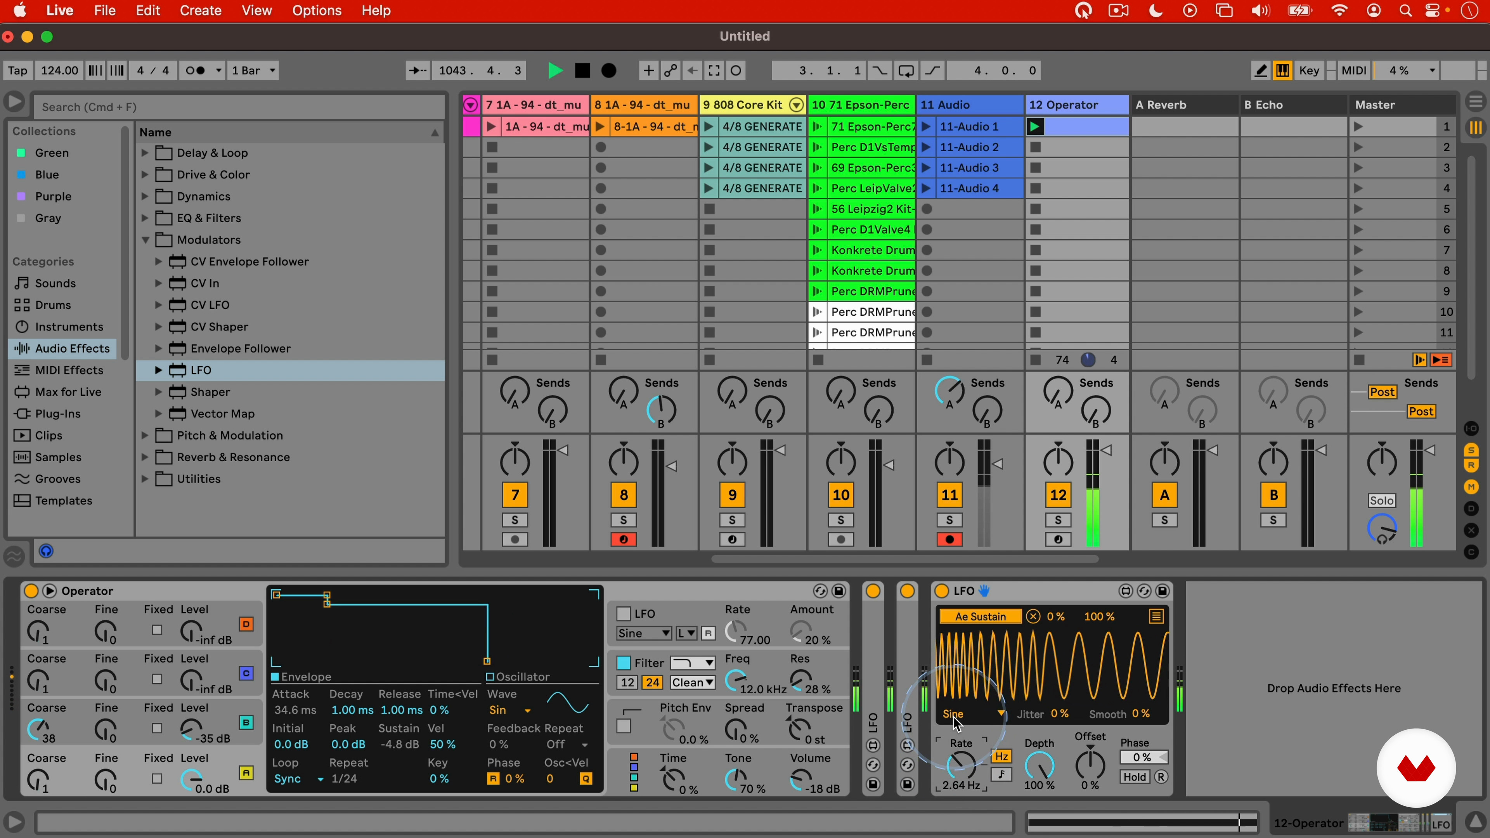This screenshot has width=1490, height=838.
Task: Expand the Vector Map device entry
Action: (x=158, y=414)
